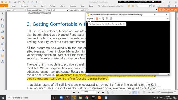
Task: Open the Player menu in VMware
Action: [90, 19]
